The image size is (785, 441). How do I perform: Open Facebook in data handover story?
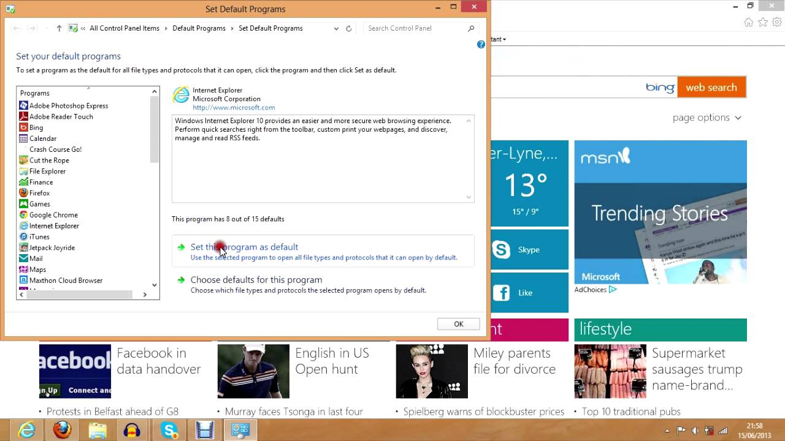coord(159,361)
